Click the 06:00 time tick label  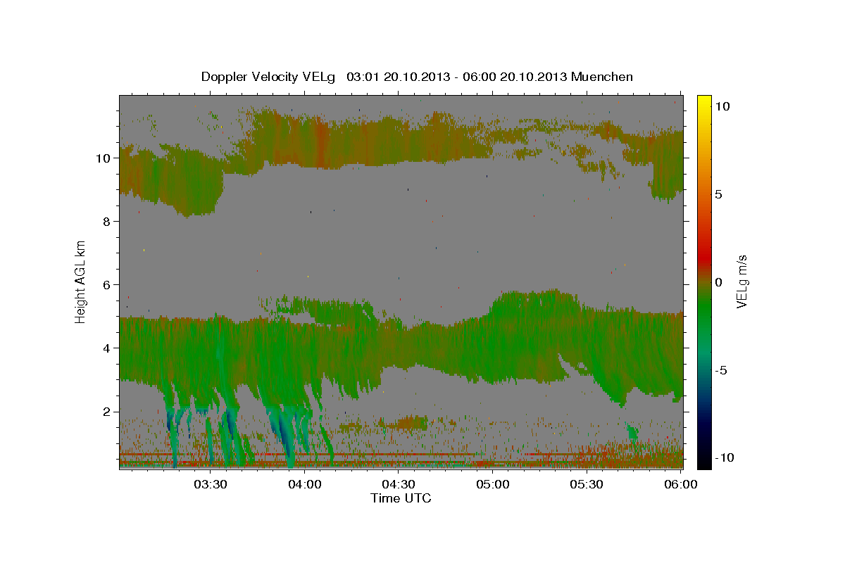[x=681, y=484]
